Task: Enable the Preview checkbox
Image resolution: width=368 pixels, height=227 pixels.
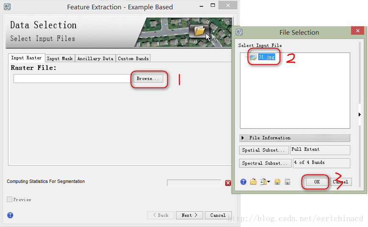Action: [10, 199]
